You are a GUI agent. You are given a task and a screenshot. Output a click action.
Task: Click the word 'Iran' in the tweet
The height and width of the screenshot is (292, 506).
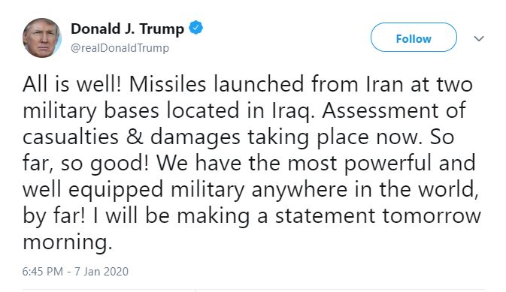coord(384,84)
